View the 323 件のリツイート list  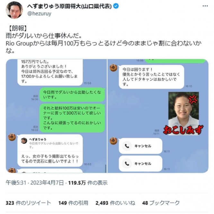tap(28, 203)
